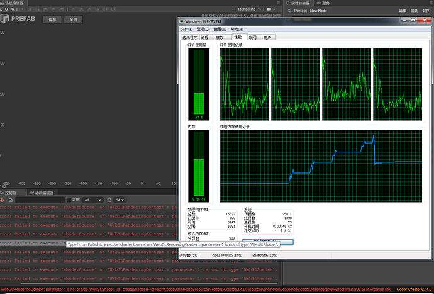
Task: Switch to 服务 tab in Task Manager
Action: (222, 37)
